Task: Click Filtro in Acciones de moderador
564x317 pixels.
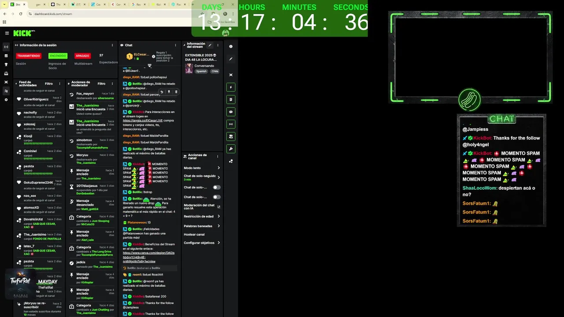Action: pyautogui.click(x=101, y=84)
